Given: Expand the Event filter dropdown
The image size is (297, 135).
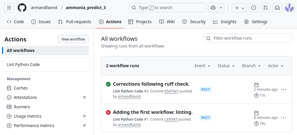Looking at the screenshot, I should coord(202,66).
